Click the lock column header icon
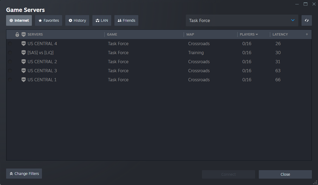This screenshot has width=318, height=185. 17,35
